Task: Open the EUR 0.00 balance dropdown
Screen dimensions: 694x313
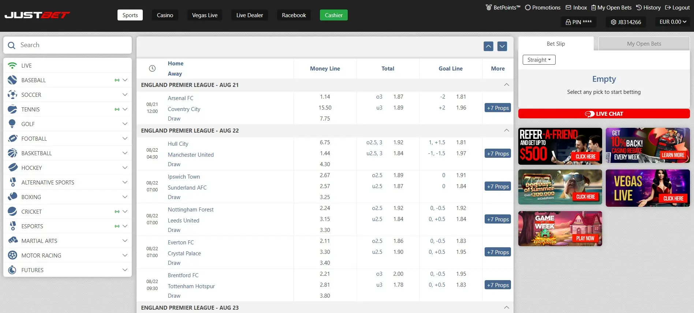Action: tap(673, 22)
